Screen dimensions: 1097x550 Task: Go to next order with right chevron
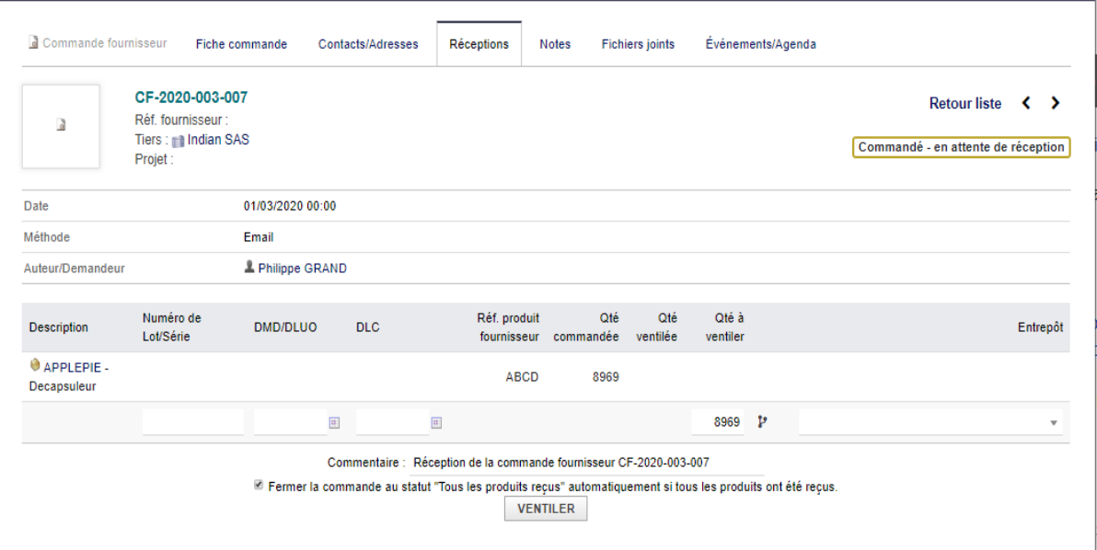pos(1055,103)
